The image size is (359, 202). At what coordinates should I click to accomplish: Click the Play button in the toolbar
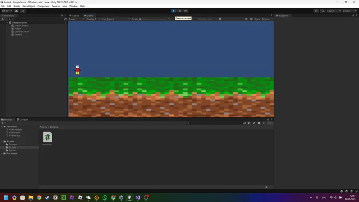(x=174, y=11)
